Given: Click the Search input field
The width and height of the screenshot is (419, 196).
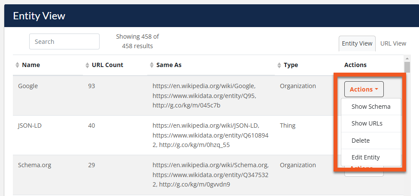Looking at the screenshot, I should 64,41.
